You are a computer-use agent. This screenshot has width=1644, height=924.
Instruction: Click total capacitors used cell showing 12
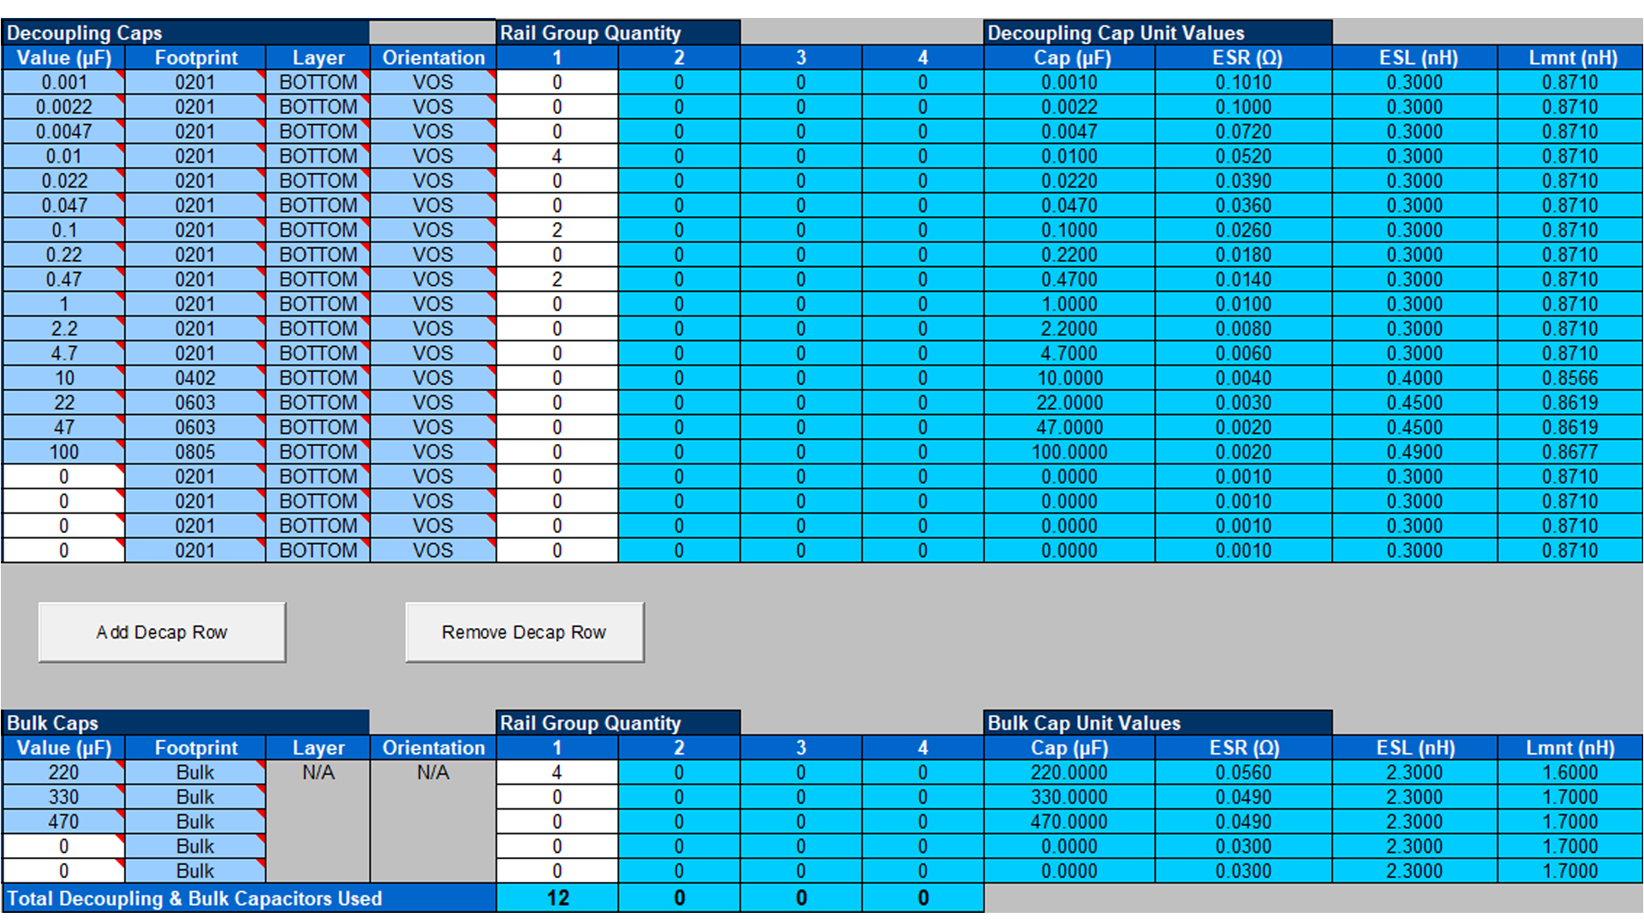557,898
